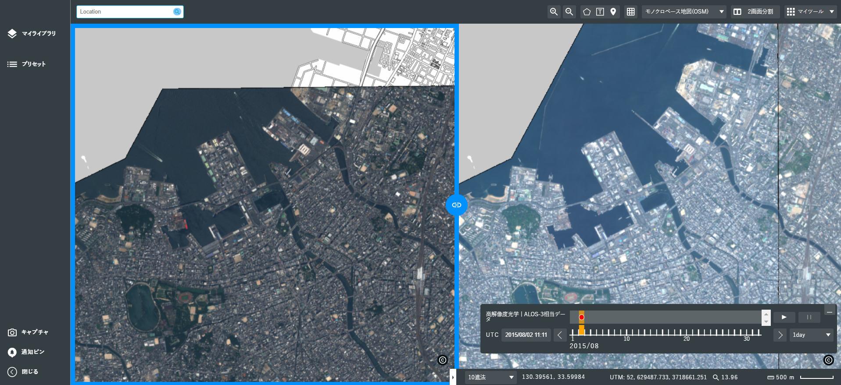Open the 10進法 coordinate format dropdown
Image resolution: width=841 pixels, height=385 pixels.
(x=490, y=377)
